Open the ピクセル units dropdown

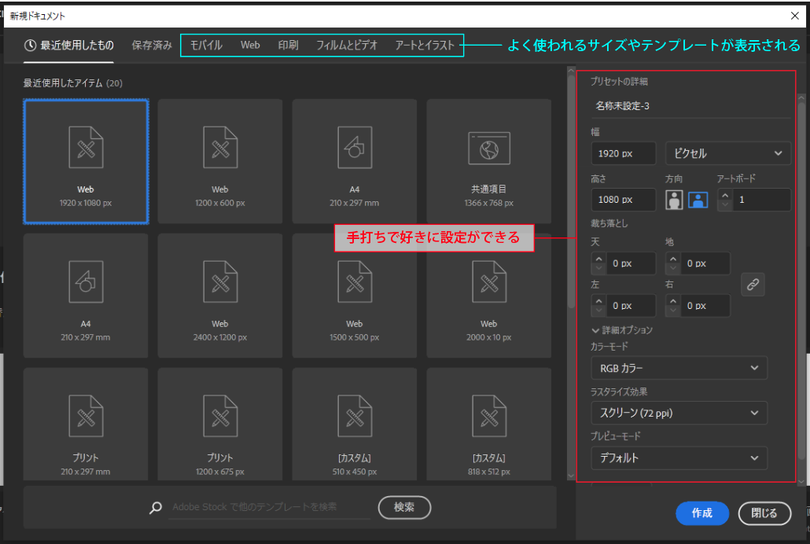[x=727, y=153]
